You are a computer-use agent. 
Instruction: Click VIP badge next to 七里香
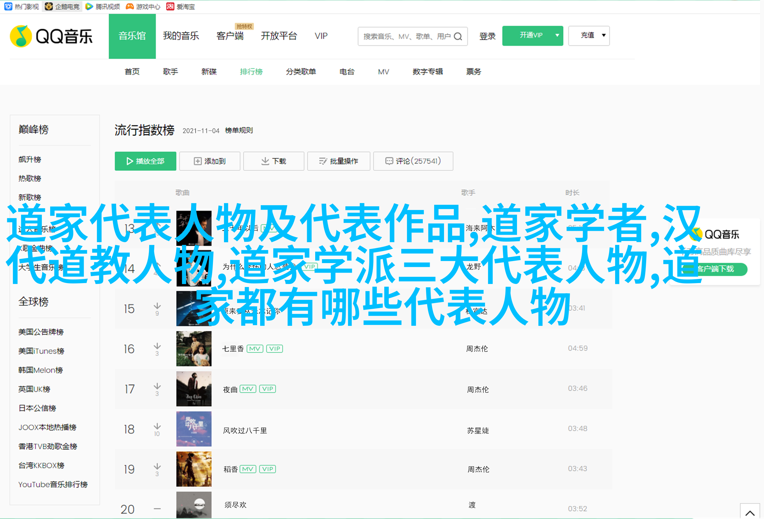click(275, 348)
